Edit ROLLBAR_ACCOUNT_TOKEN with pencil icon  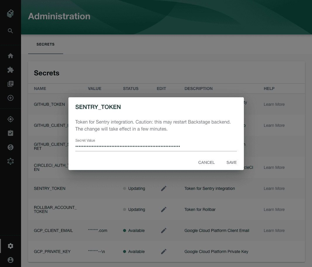163,209
